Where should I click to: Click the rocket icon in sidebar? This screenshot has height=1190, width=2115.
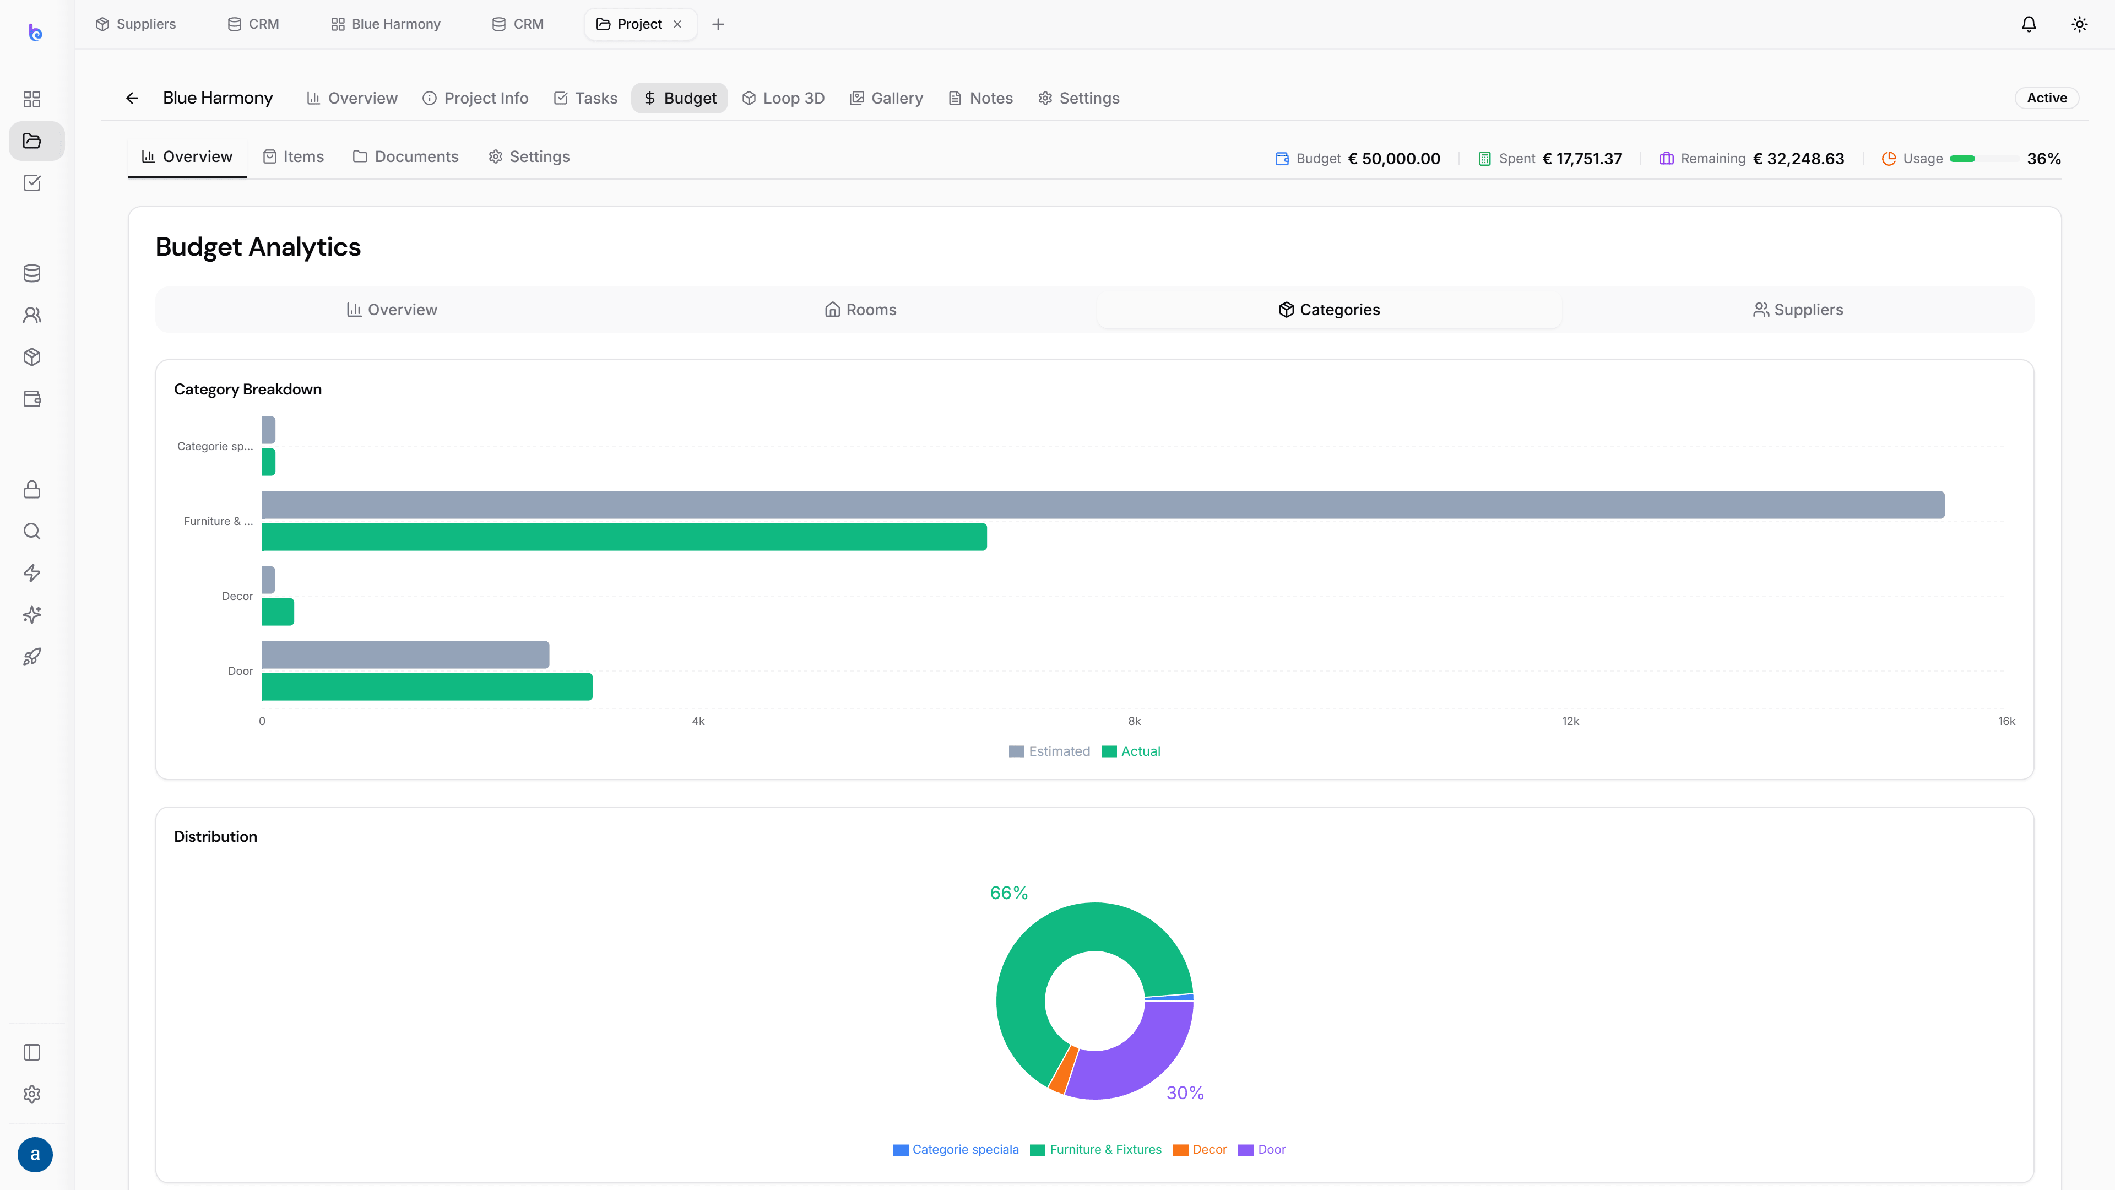[x=32, y=657]
